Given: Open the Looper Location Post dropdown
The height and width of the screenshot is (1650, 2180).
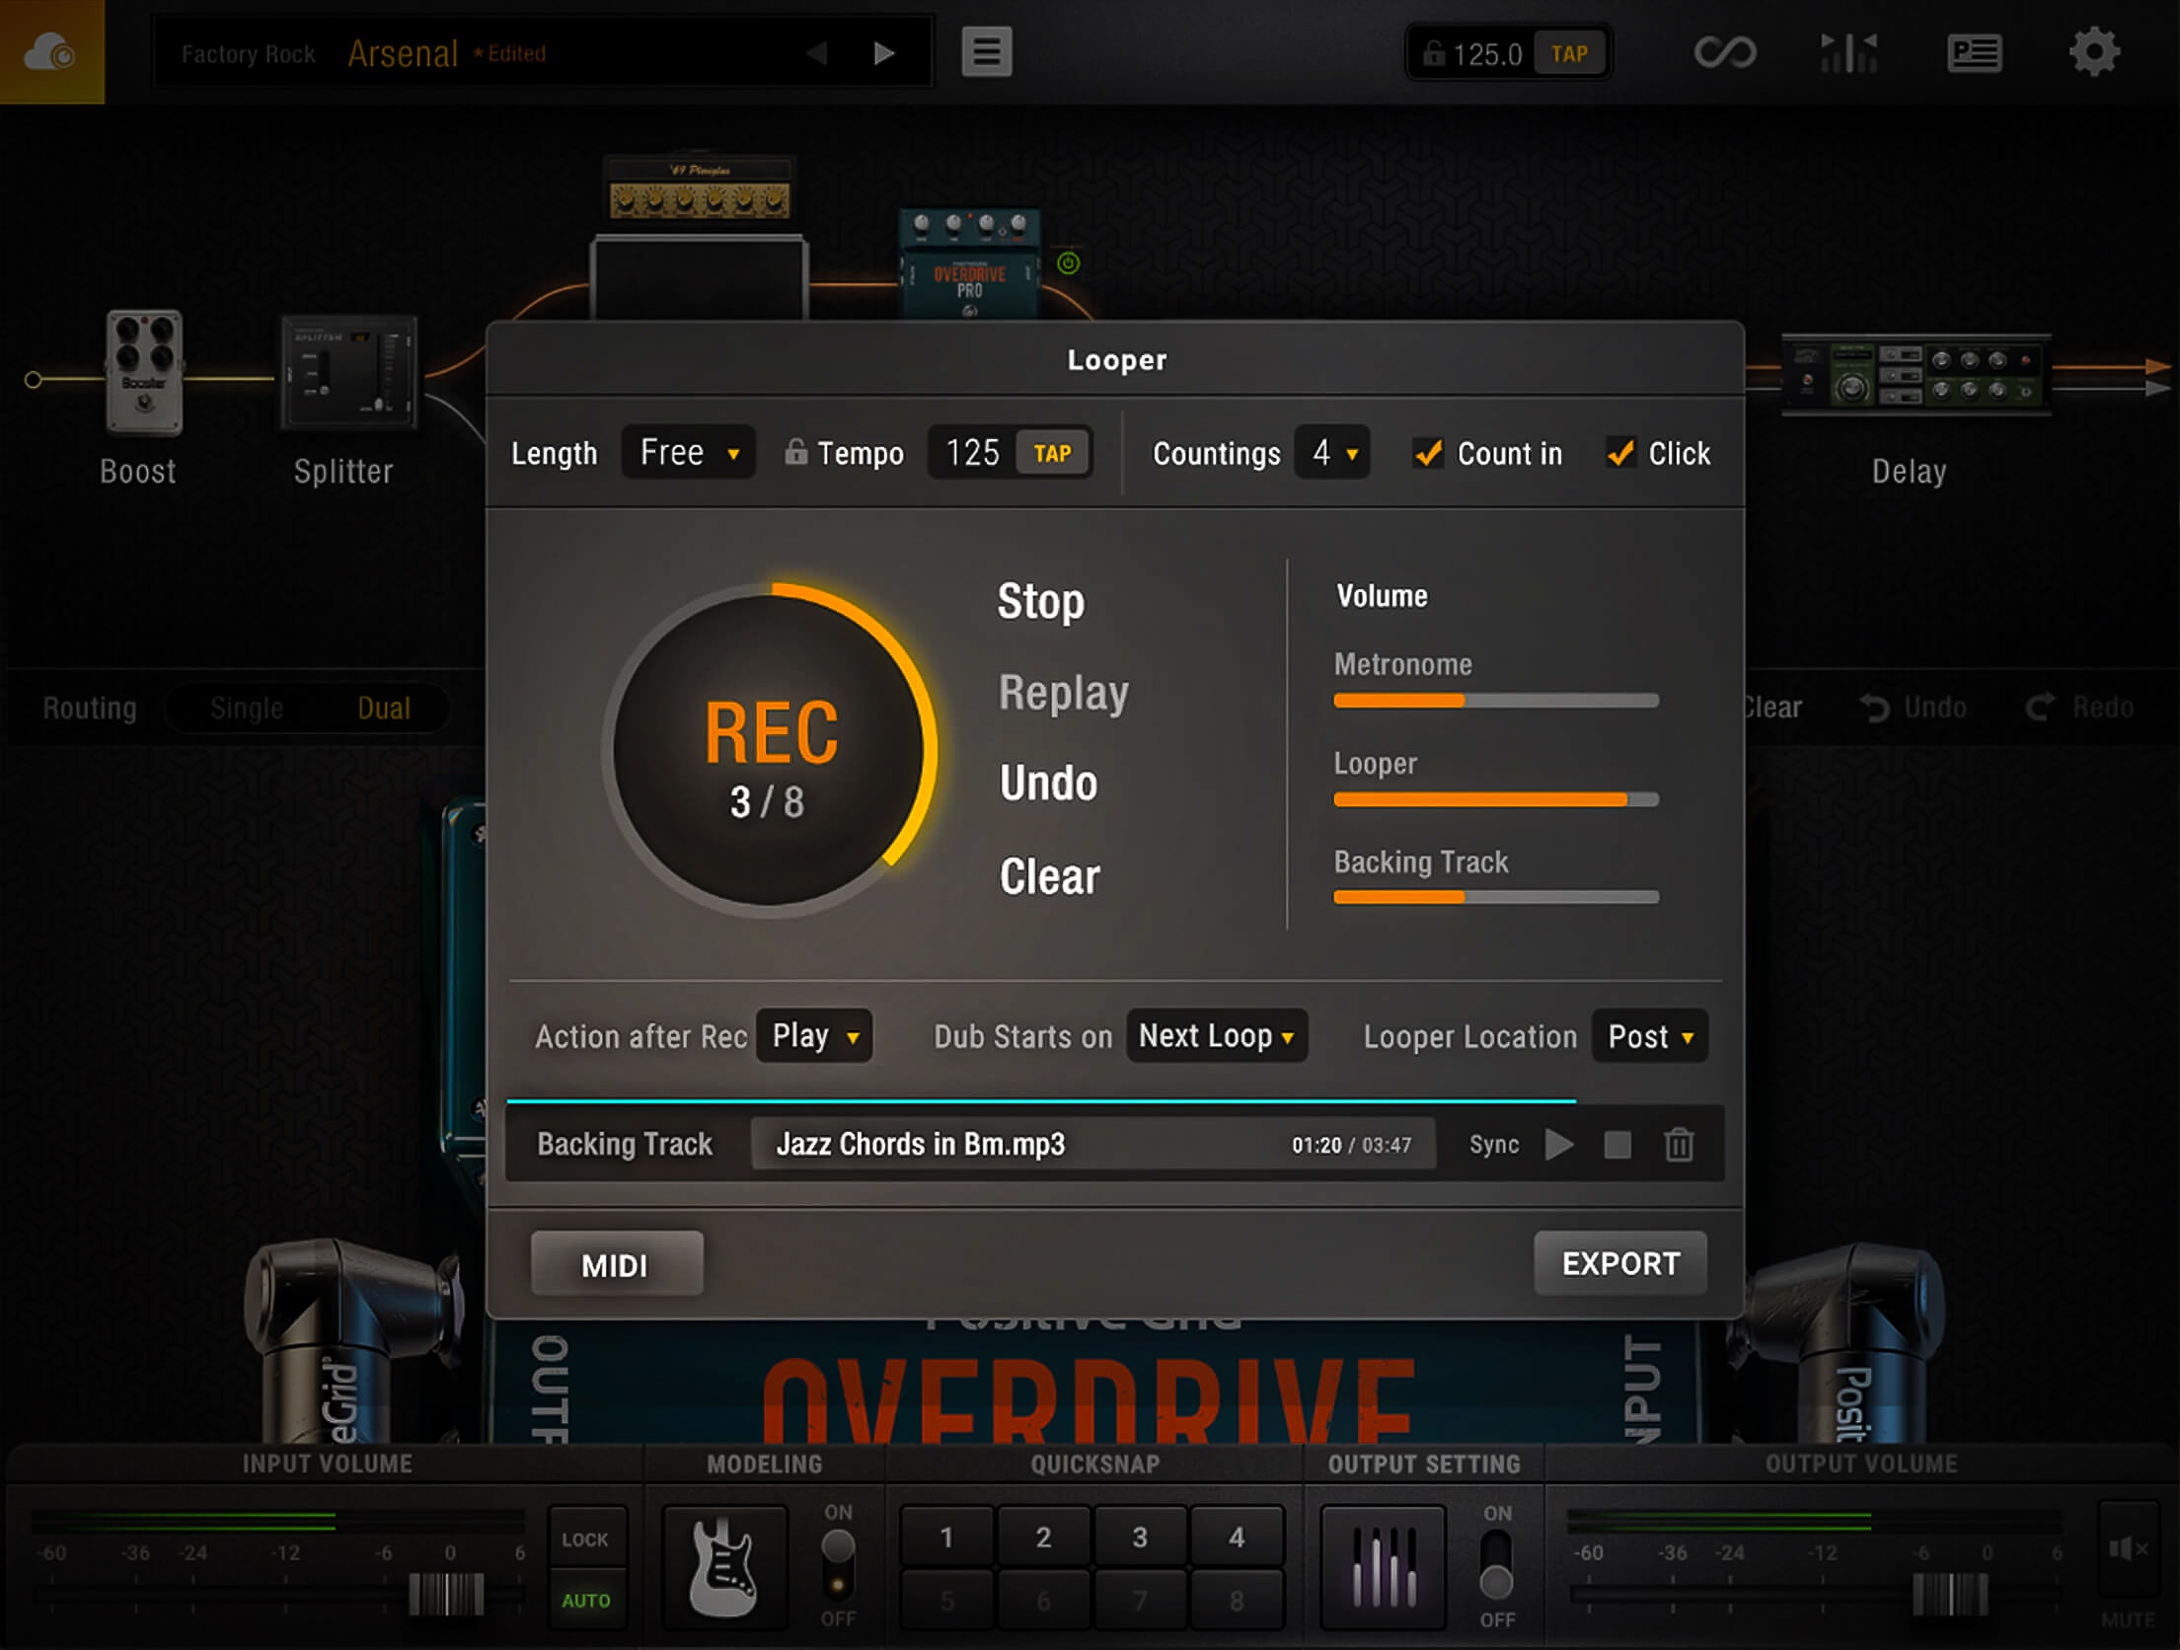Looking at the screenshot, I should [1649, 1036].
